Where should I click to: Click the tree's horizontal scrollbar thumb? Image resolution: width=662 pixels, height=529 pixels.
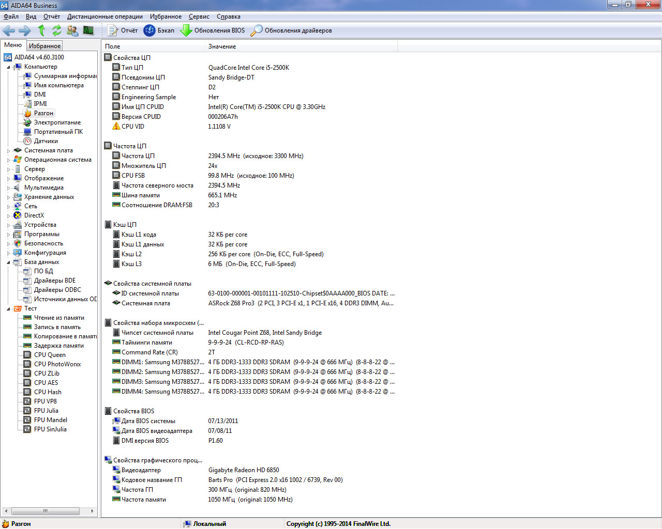(46, 511)
